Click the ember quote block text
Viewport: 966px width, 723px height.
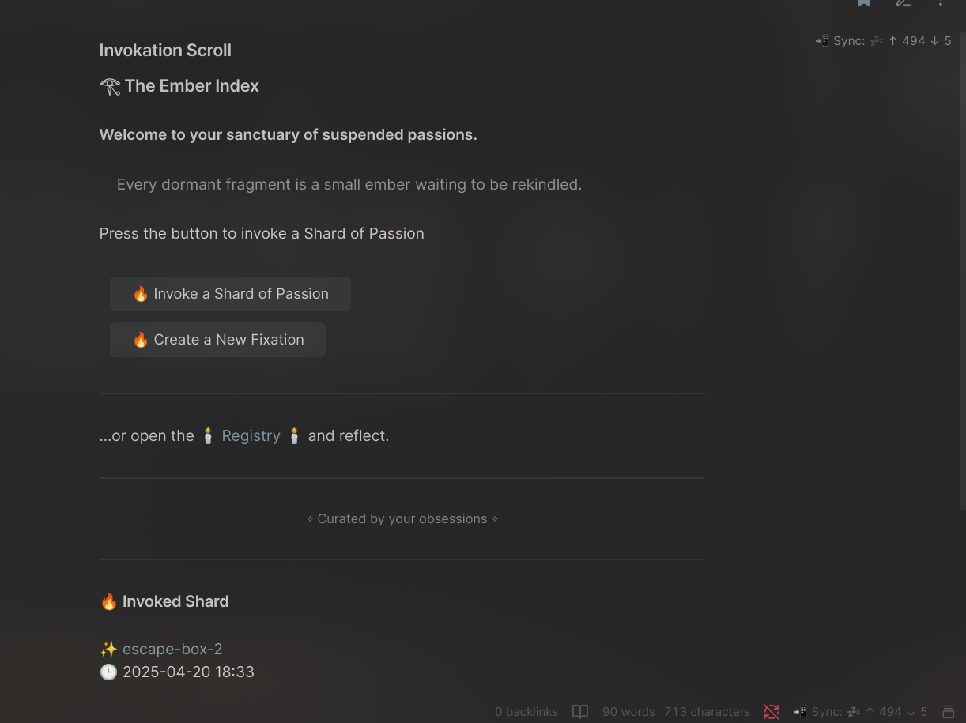pos(349,185)
